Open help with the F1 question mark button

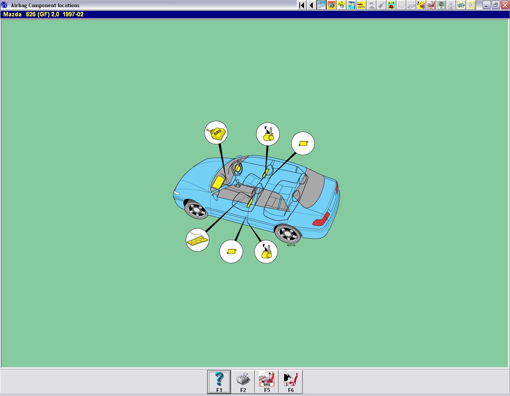pos(219,382)
